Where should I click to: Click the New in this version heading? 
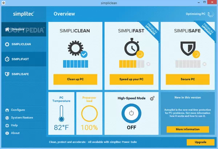188,98
